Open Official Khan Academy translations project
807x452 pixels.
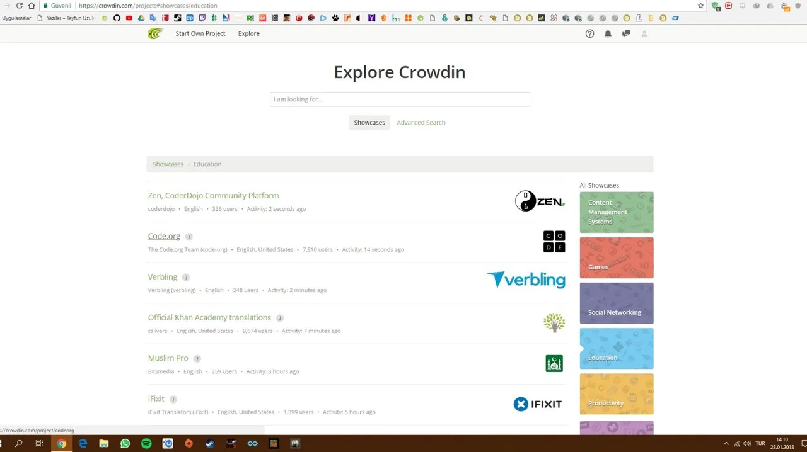coord(209,318)
